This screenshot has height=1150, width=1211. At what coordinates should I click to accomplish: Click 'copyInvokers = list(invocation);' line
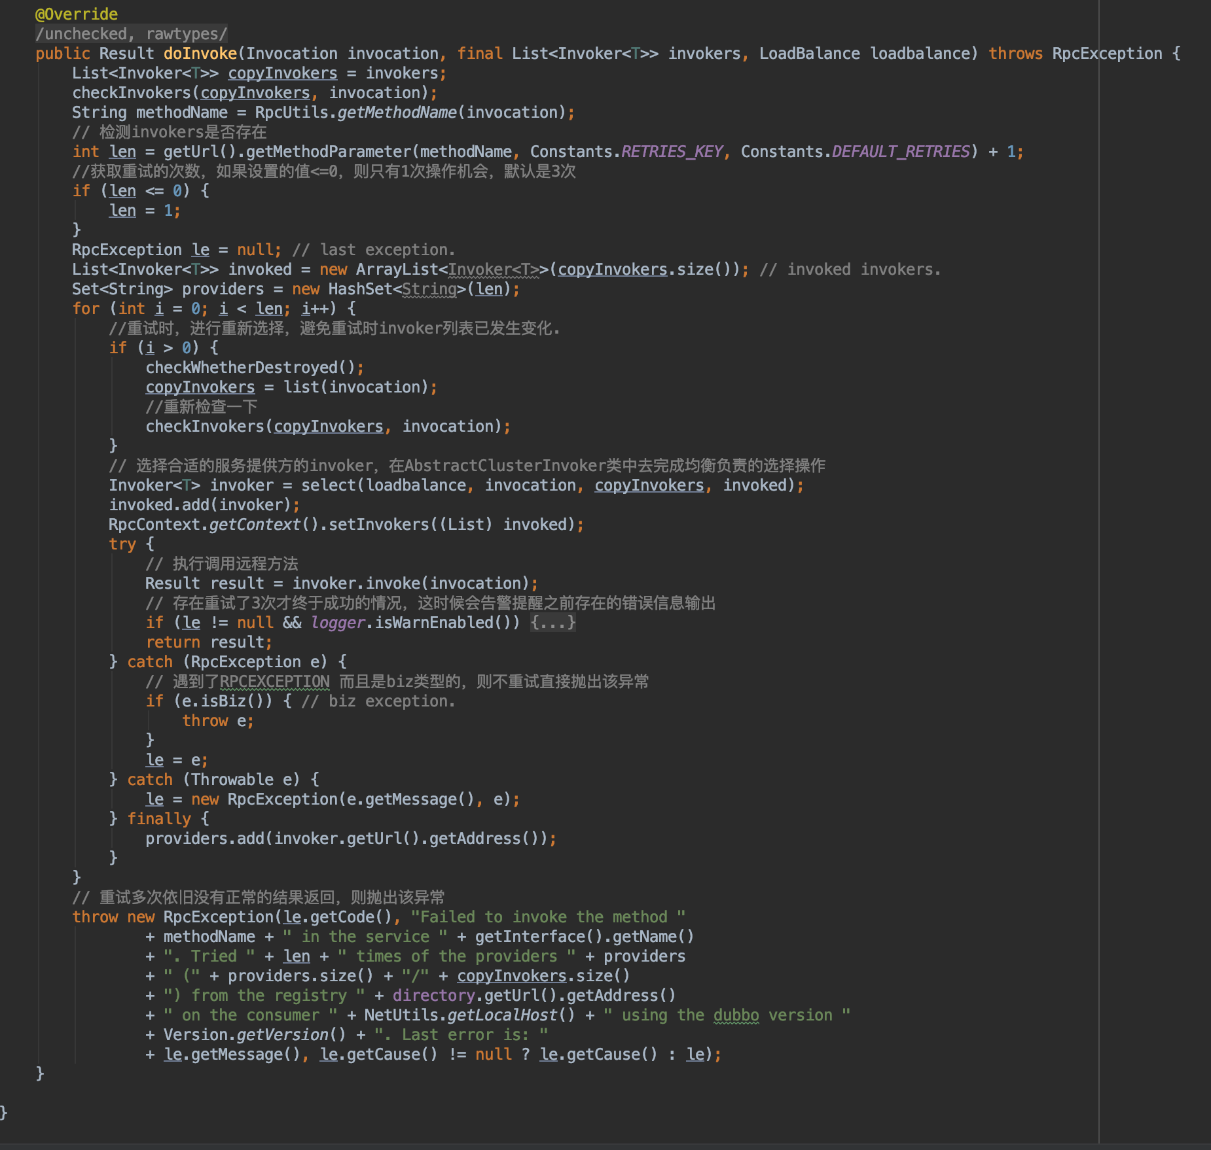tap(291, 387)
